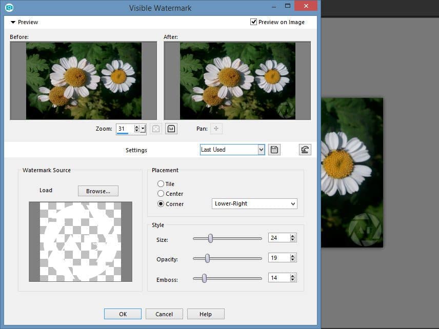Click the zoom-to-fit icon beside Zoom
The width and height of the screenshot is (439, 329).
pyautogui.click(x=155, y=129)
